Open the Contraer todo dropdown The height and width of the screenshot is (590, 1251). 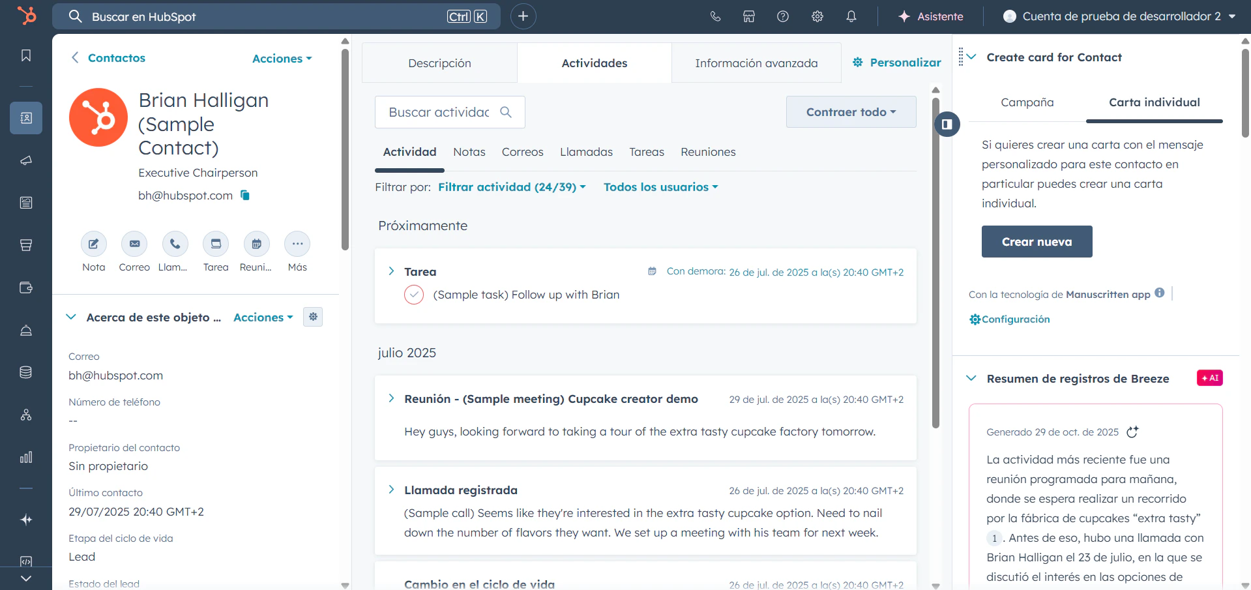point(851,111)
